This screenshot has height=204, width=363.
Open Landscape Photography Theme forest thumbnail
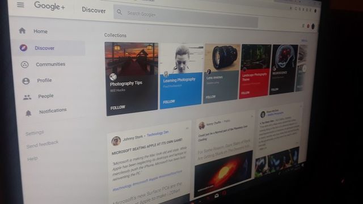[256, 57]
